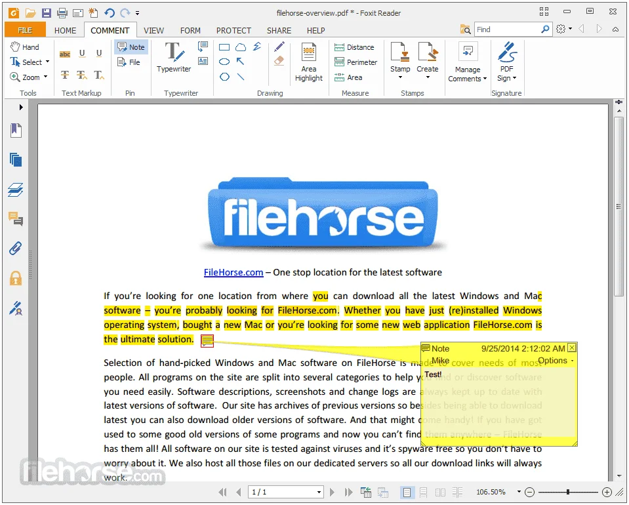Screen dimensions: 629x505
Task: Open the Stamp dropdown menu
Action: coord(400,77)
